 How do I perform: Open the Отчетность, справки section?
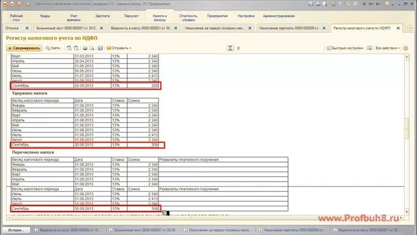tap(188, 18)
